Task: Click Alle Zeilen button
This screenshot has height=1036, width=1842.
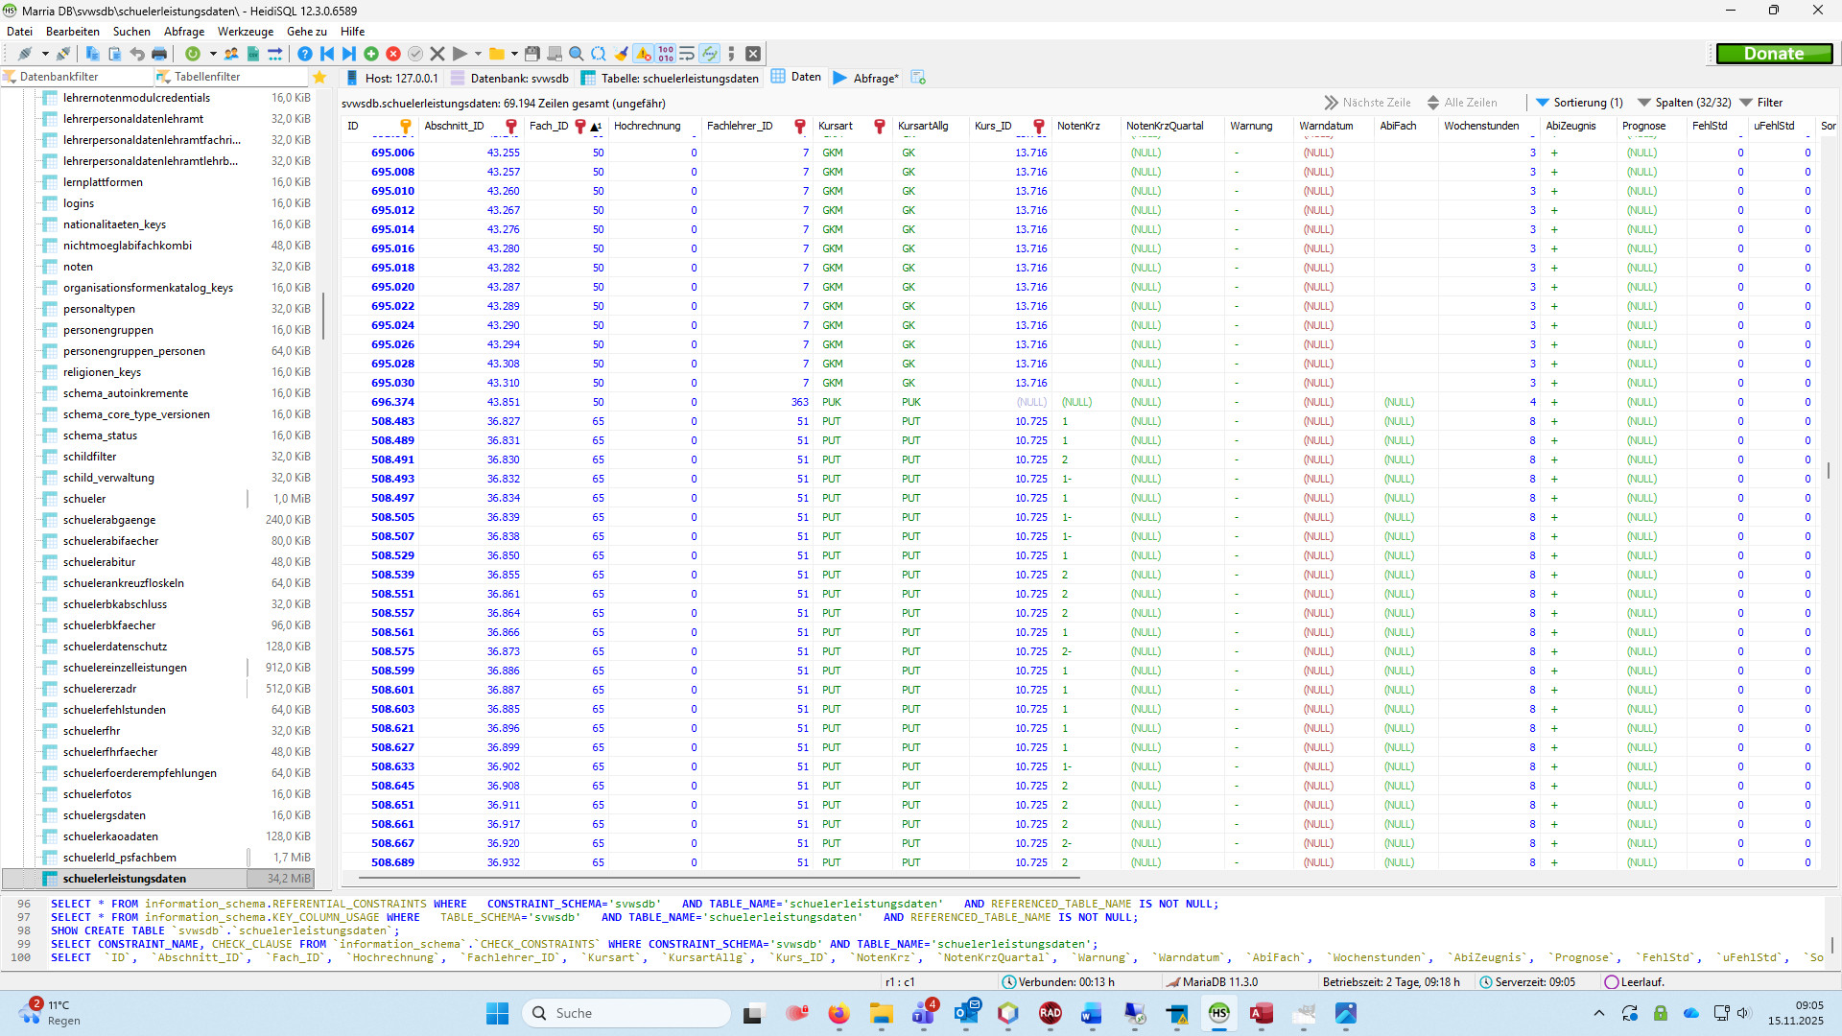Action: pos(1462,103)
